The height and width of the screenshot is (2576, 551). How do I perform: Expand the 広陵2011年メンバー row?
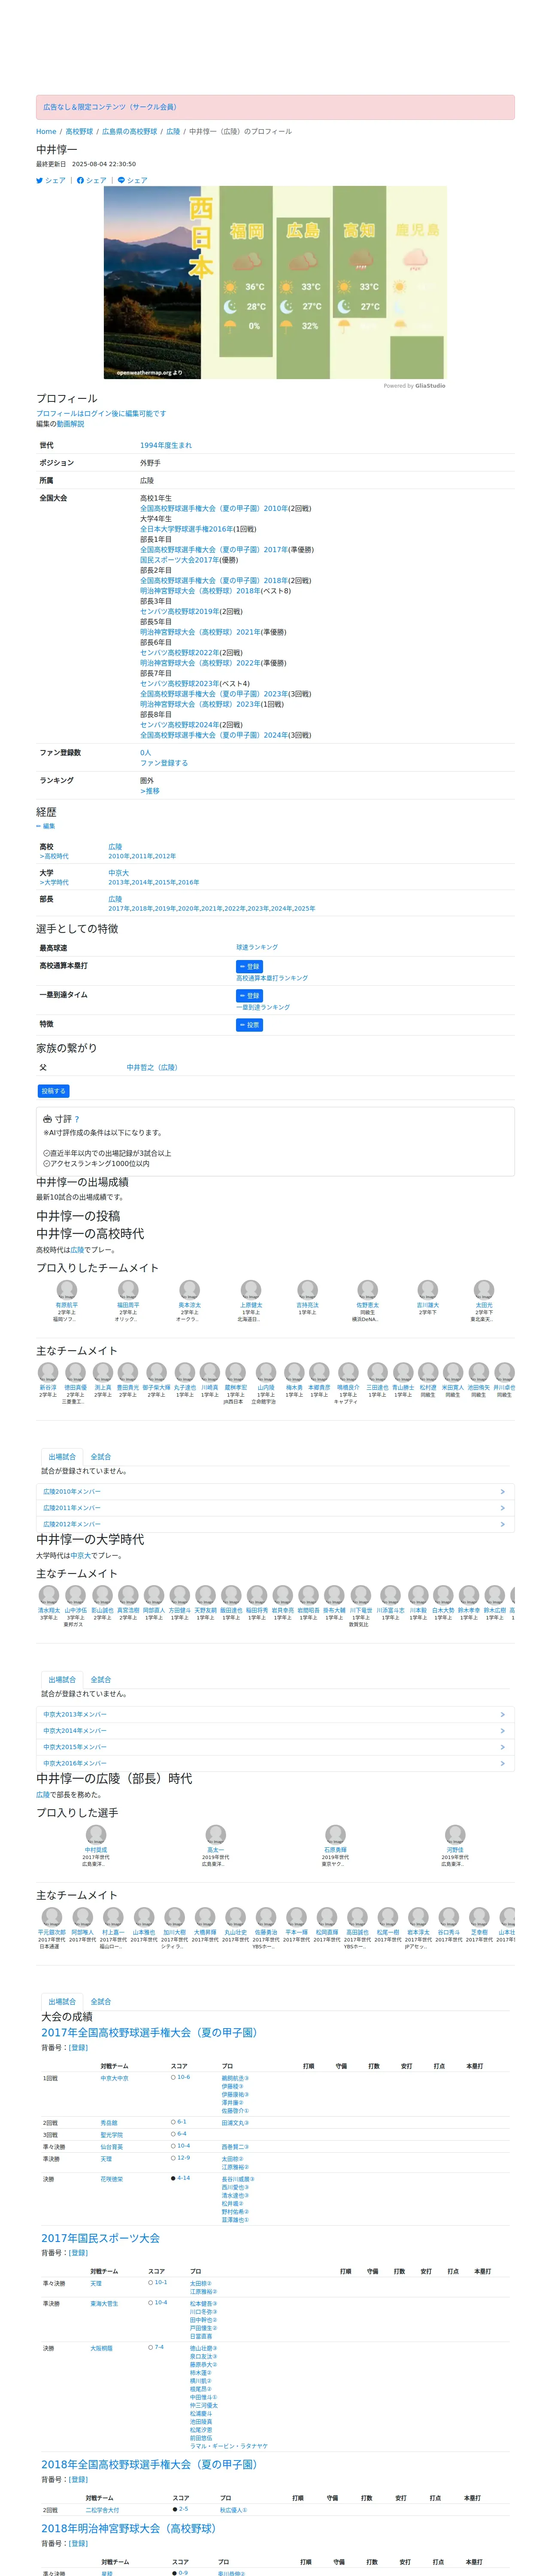pos(275,1508)
